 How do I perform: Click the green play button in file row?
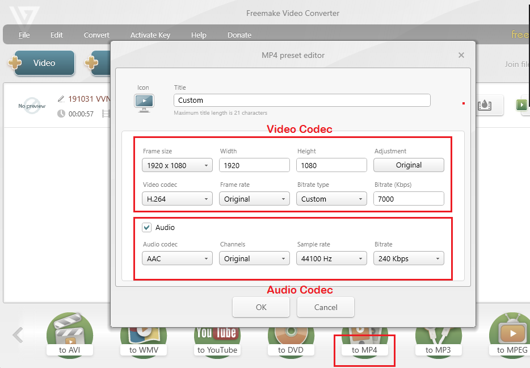tap(521, 104)
